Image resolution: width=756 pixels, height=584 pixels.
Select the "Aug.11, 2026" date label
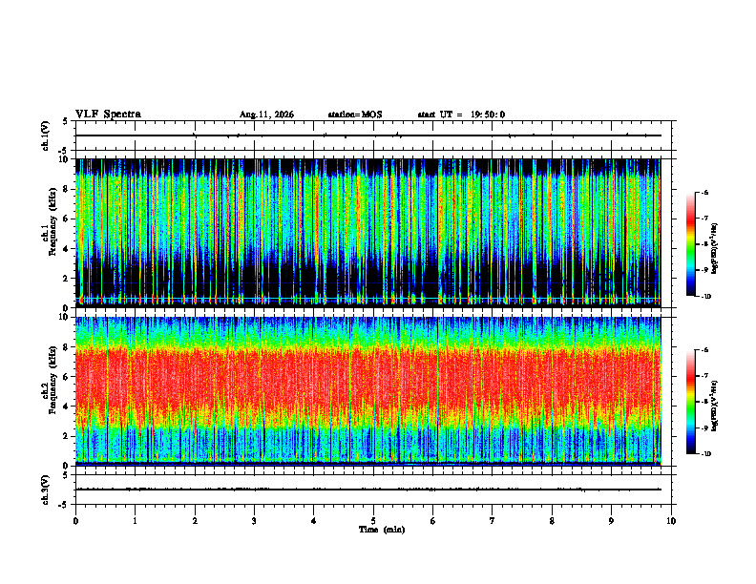click(266, 115)
